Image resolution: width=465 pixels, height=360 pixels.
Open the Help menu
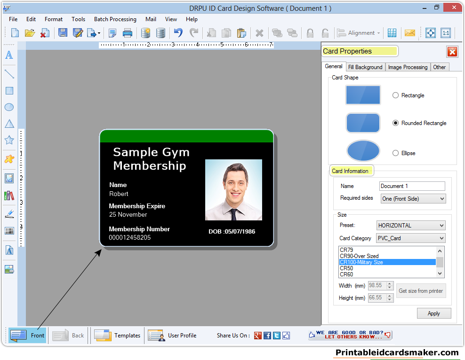(x=192, y=19)
